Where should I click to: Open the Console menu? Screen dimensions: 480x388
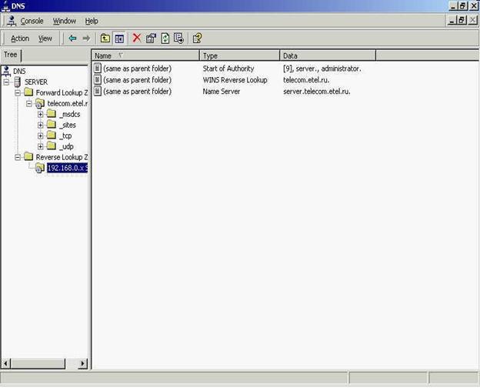click(x=32, y=21)
